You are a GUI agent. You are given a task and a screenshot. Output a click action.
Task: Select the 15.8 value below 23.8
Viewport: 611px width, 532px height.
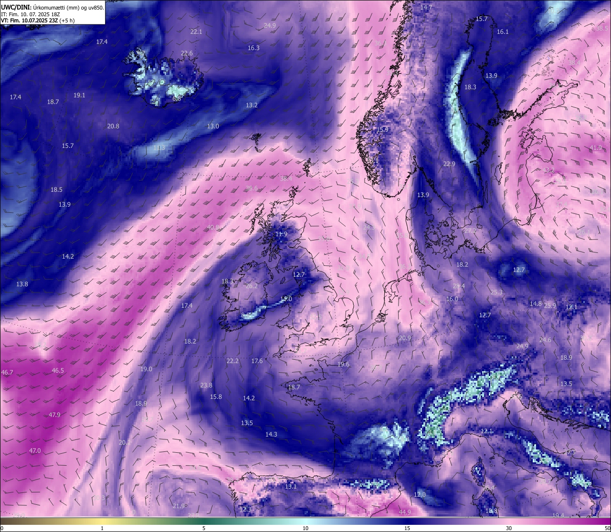(x=216, y=397)
